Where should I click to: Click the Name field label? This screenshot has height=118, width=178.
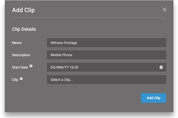[x=17, y=43]
